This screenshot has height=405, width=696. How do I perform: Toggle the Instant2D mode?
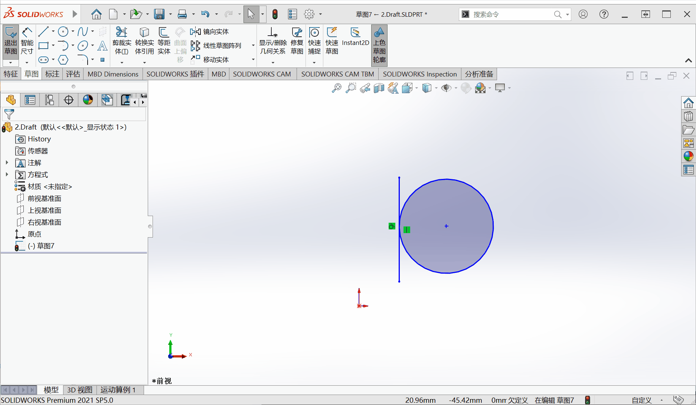[x=355, y=37]
